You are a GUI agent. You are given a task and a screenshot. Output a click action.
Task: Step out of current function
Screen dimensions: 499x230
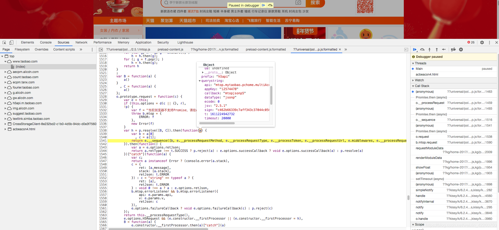437,49
